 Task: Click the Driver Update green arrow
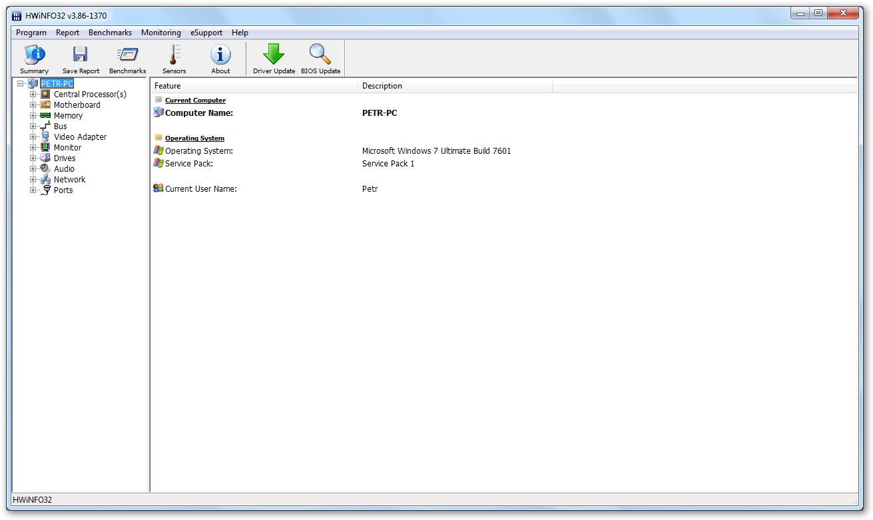click(x=274, y=55)
